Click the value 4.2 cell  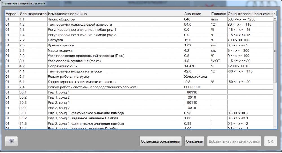click(197, 50)
